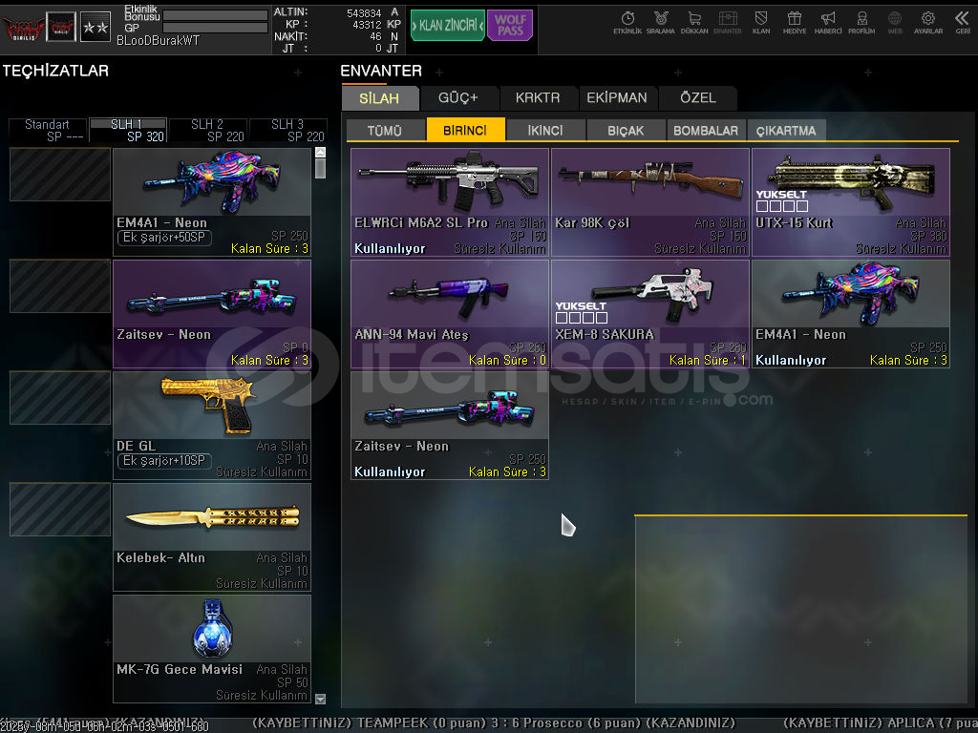Select the Kar 98K çöl rifle
The image size is (978, 733).
point(650,202)
